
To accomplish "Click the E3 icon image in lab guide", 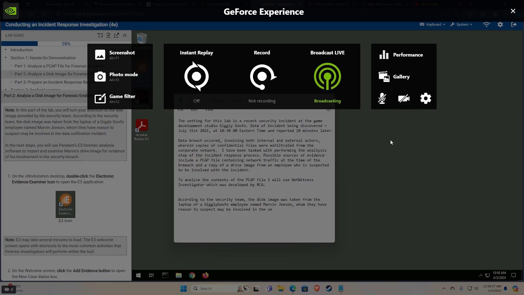I will [65, 204].
